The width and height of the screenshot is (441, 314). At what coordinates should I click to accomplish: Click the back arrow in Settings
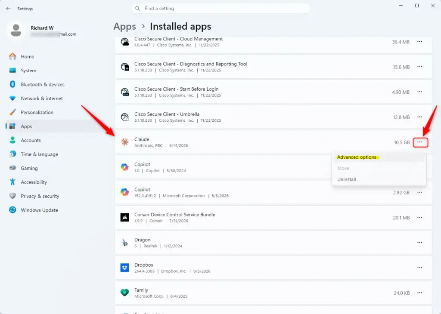pyautogui.click(x=8, y=9)
